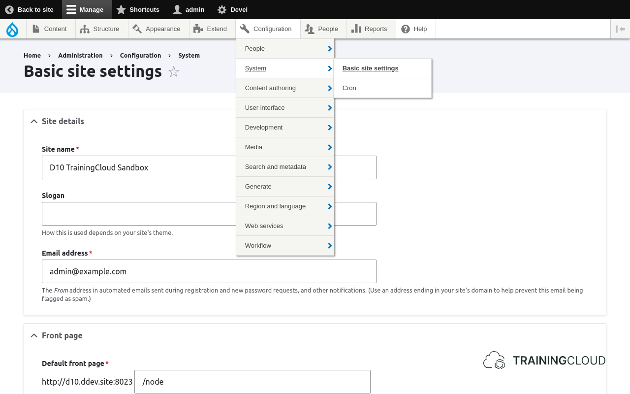
Task: Select People in Configuration dropdown
Action: 285,49
